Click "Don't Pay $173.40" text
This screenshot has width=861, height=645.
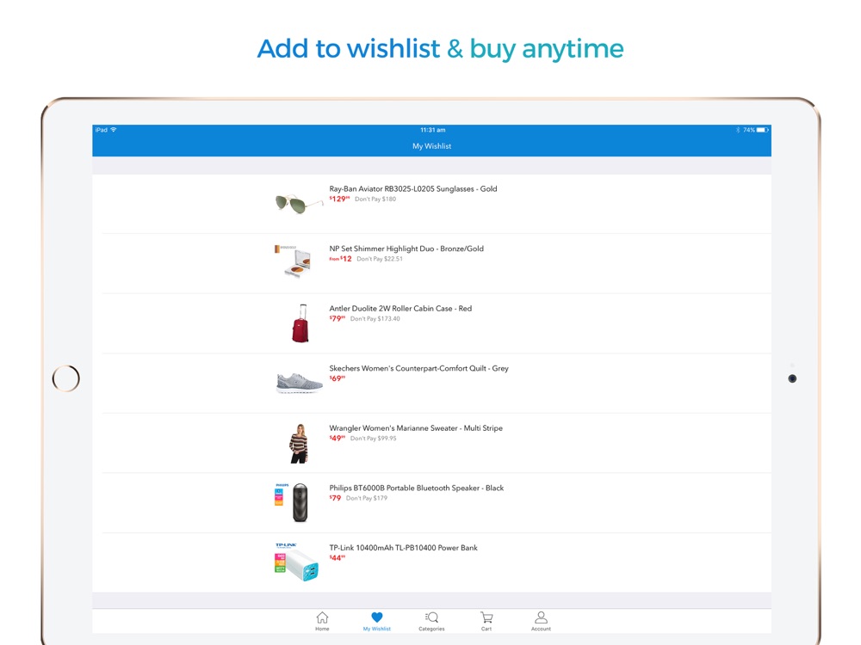pos(375,319)
